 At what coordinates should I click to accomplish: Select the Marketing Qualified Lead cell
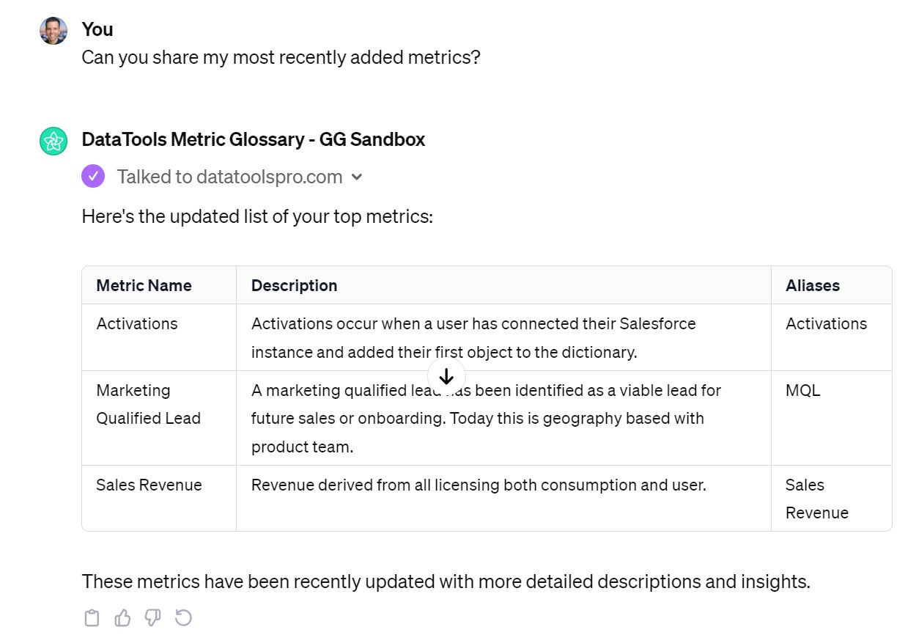coord(148,404)
